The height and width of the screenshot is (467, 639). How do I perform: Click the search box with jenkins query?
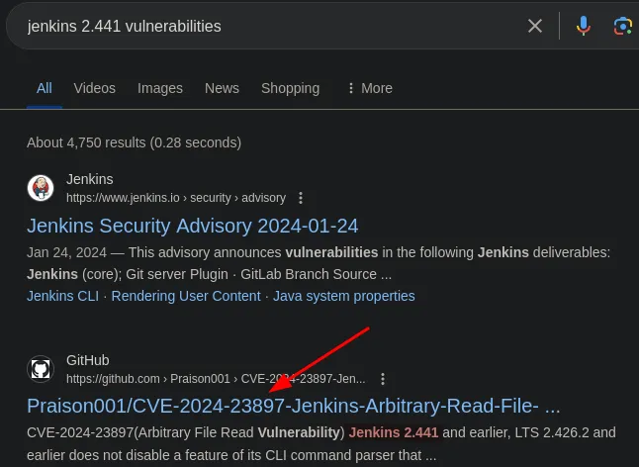coord(257,26)
